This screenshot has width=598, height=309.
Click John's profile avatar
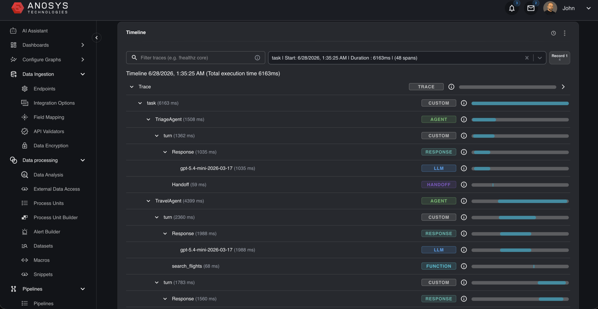(550, 8)
